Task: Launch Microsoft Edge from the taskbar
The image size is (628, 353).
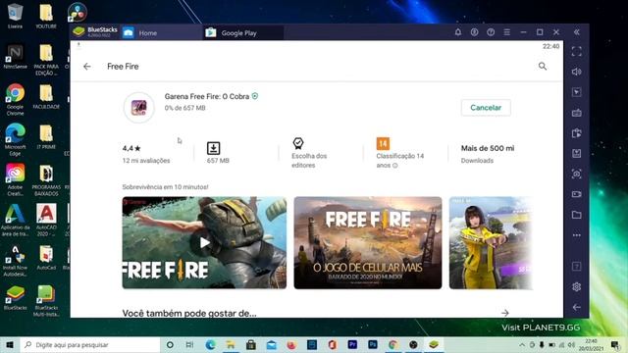Action: (x=210, y=344)
